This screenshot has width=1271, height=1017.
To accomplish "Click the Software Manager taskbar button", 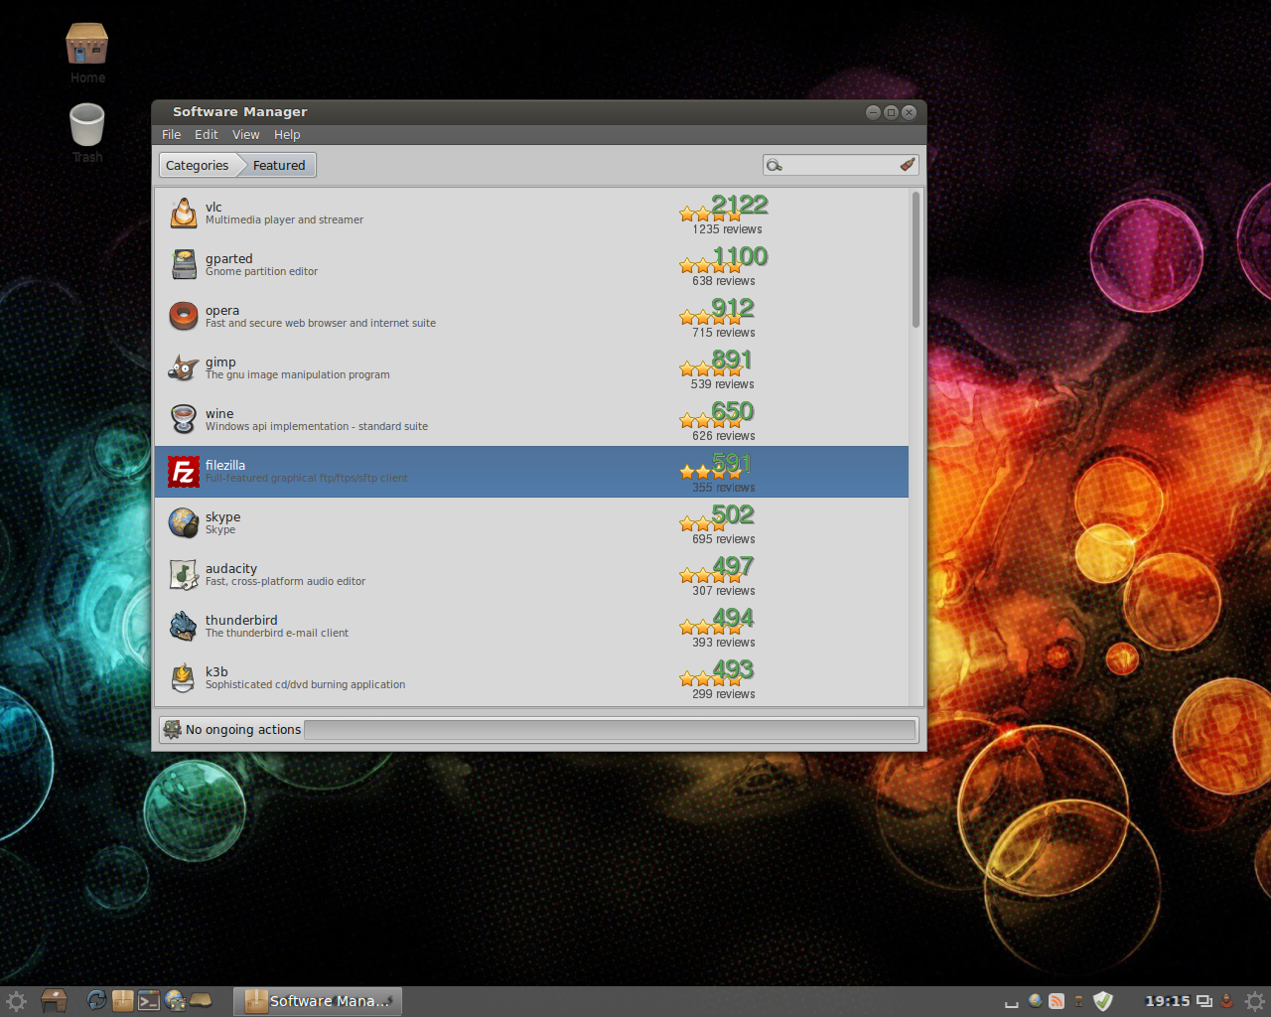I will [318, 1001].
